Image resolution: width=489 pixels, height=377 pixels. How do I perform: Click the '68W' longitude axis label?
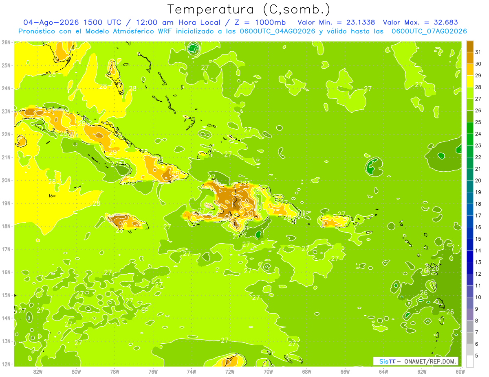tap(307, 371)
